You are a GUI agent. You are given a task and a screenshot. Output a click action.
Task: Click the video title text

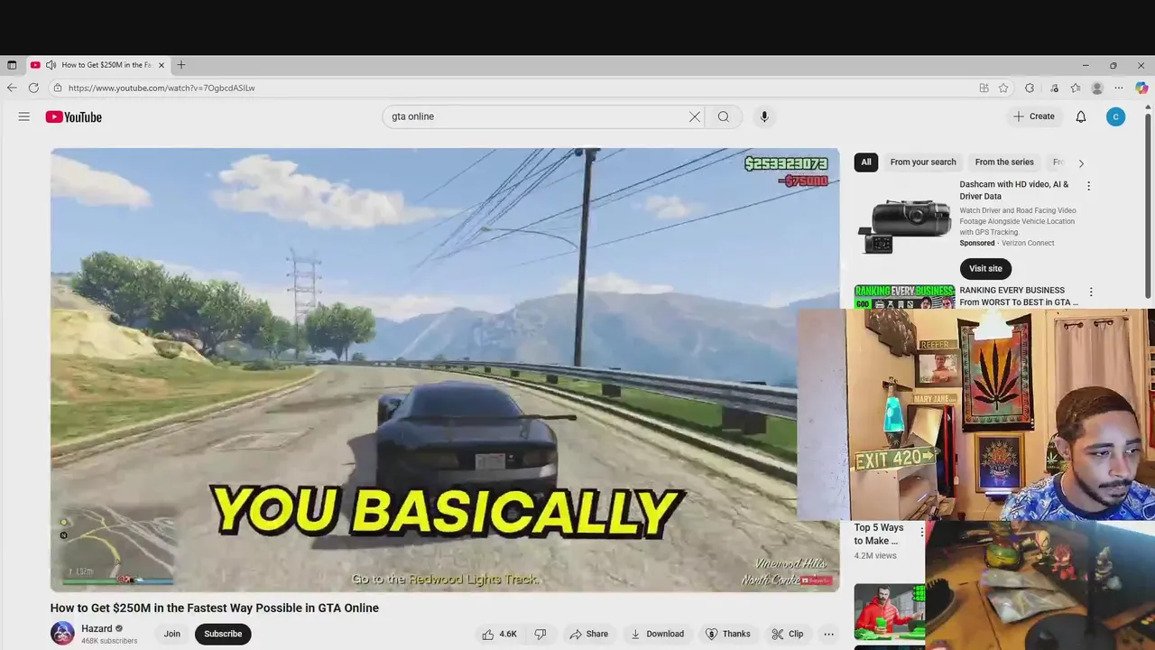(215, 608)
